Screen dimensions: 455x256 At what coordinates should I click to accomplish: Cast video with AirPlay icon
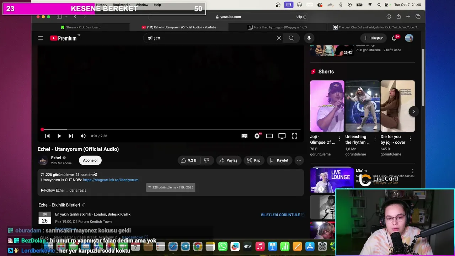pyautogui.click(x=282, y=136)
